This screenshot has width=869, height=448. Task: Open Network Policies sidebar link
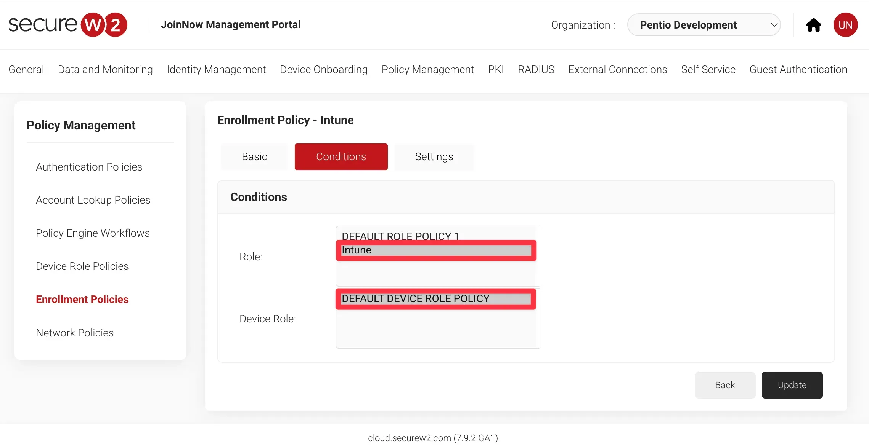pyautogui.click(x=75, y=333)
